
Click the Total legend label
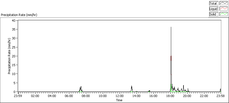(x=214, y=3)
